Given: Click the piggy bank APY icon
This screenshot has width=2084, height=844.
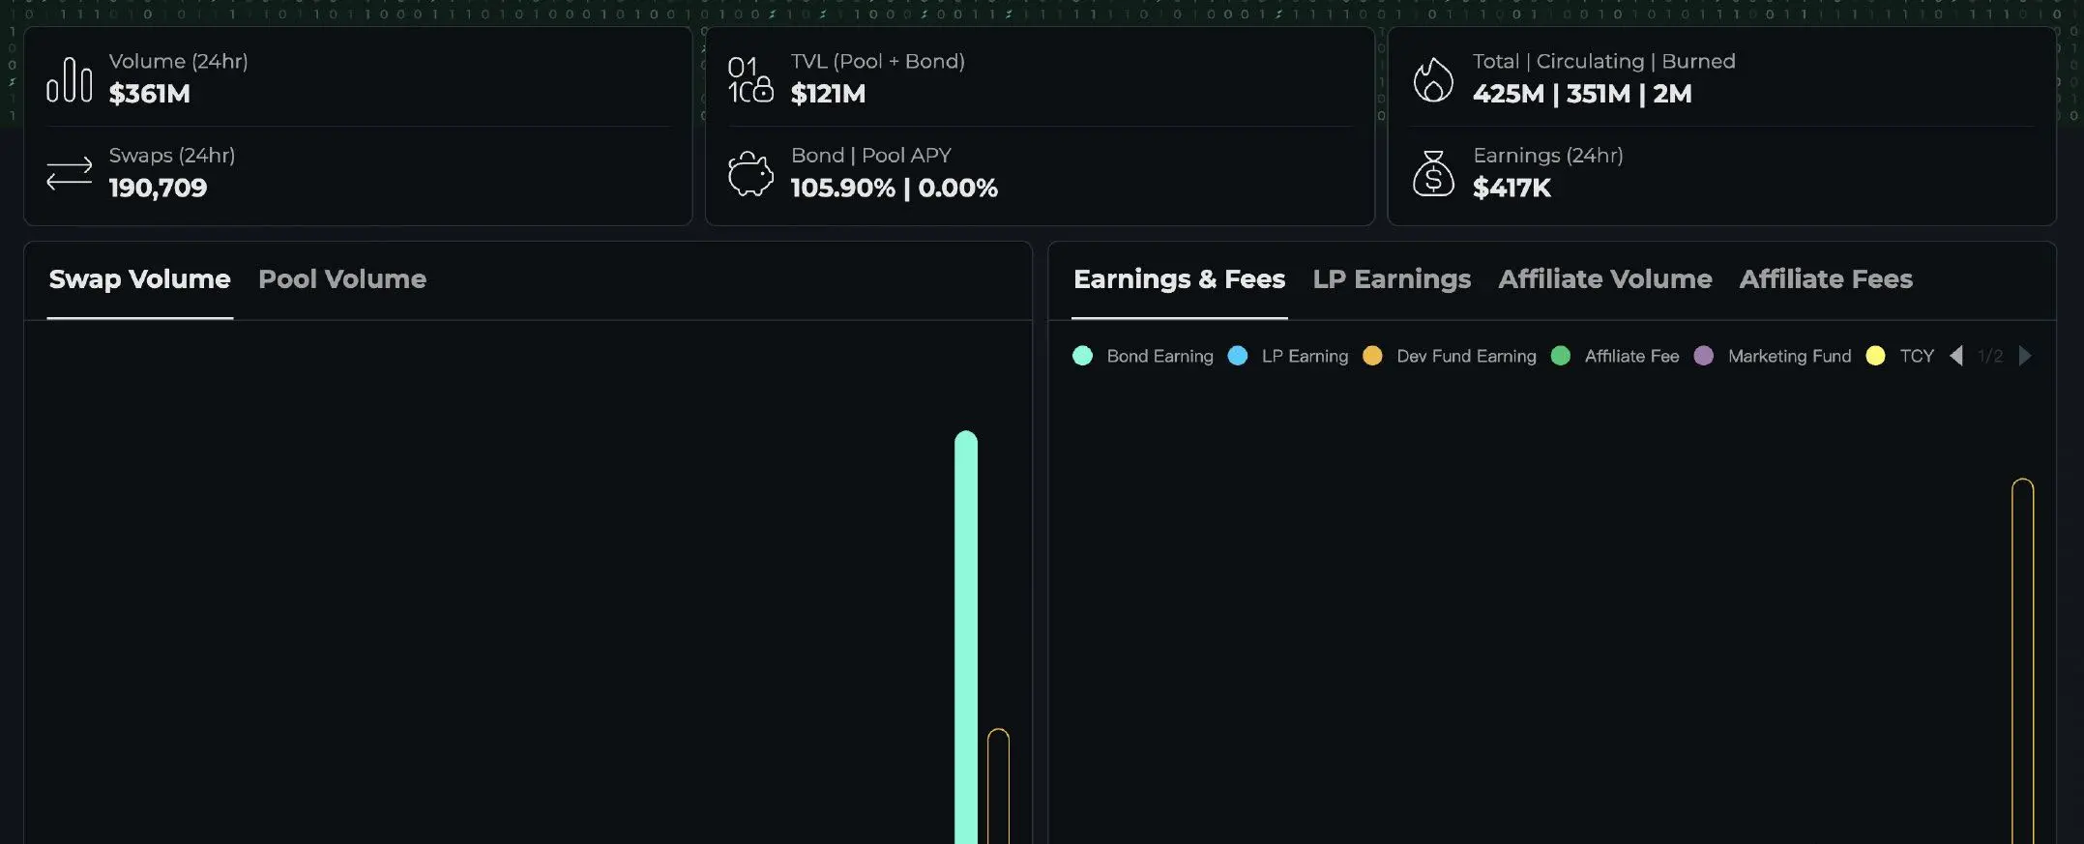Looking at the screenshot, I should (750, 174).
